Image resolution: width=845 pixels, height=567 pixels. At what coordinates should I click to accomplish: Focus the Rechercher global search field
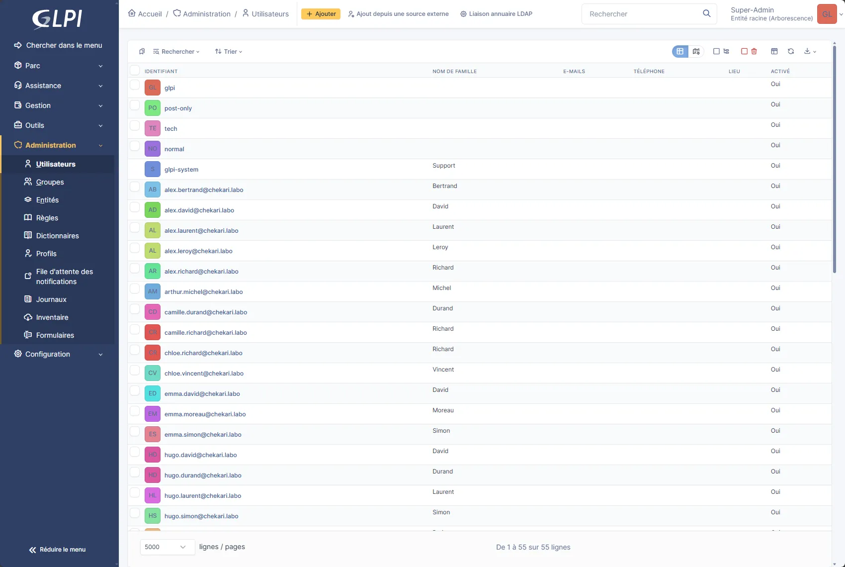[x=641, y=14]
